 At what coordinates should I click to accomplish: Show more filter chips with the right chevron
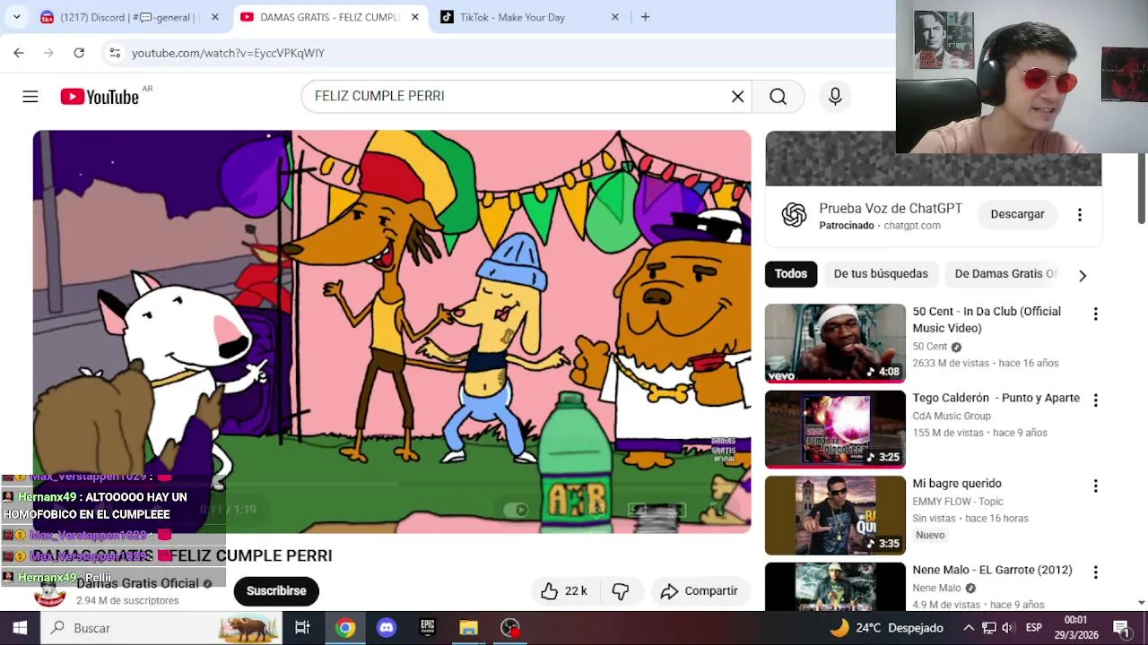[1083, 276]
